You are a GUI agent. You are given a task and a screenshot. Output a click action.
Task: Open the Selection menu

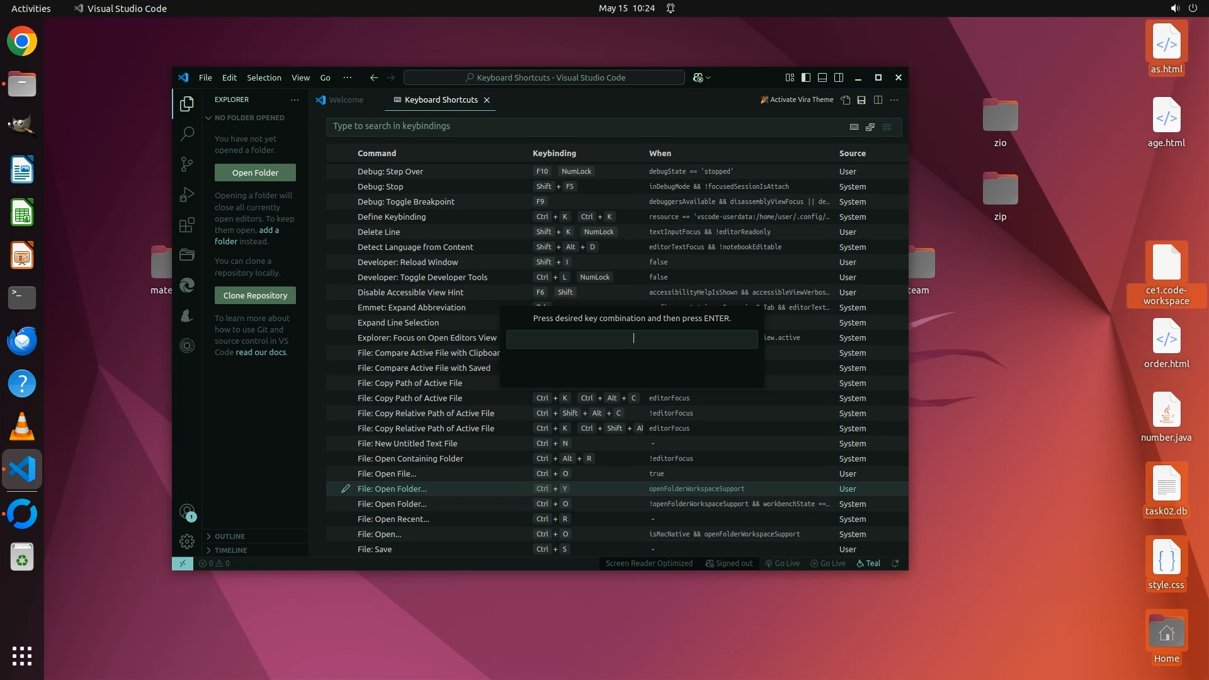point(264,77)
